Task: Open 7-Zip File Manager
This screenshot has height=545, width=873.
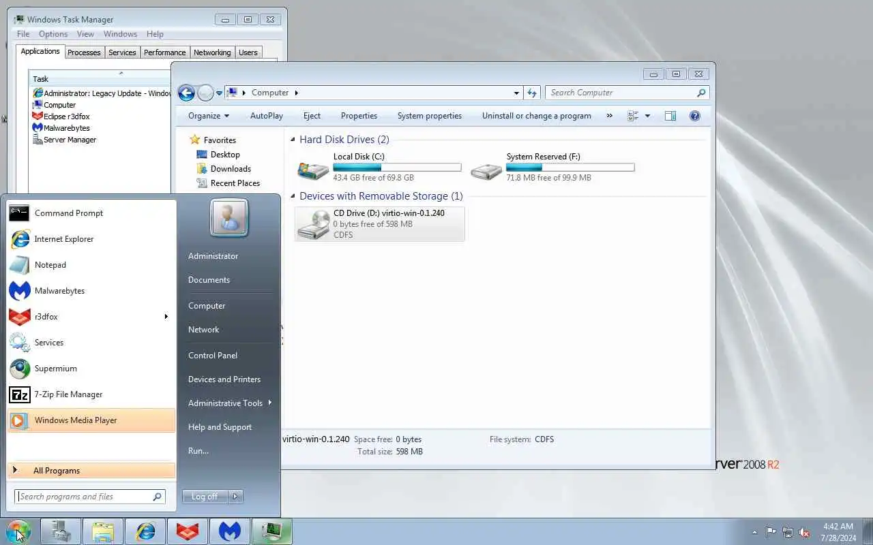Action: pos(91,394)
